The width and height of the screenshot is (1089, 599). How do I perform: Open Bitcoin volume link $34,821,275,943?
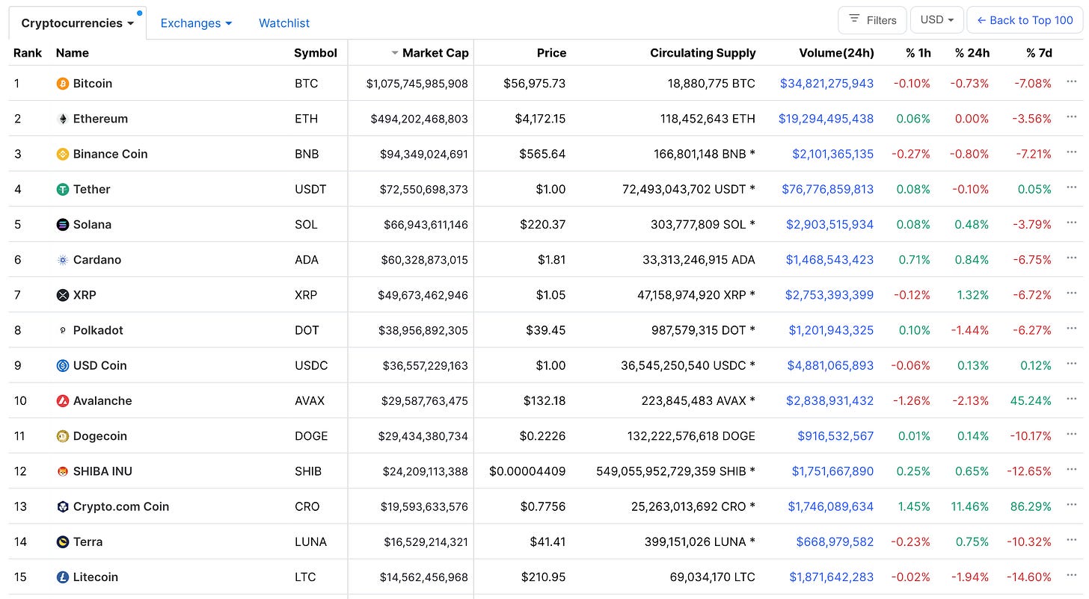pyautogui.click(x=826, y=84)
